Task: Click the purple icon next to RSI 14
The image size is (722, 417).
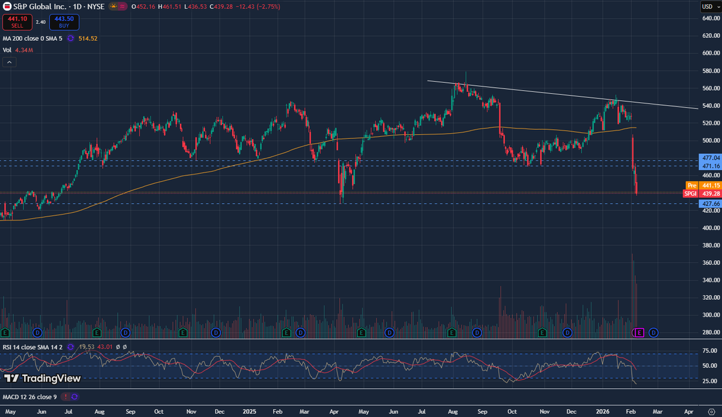Action: (70, 347)
